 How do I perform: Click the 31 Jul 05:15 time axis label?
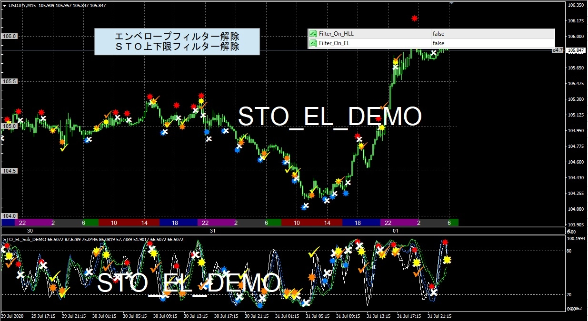click(x=318, y=316)
